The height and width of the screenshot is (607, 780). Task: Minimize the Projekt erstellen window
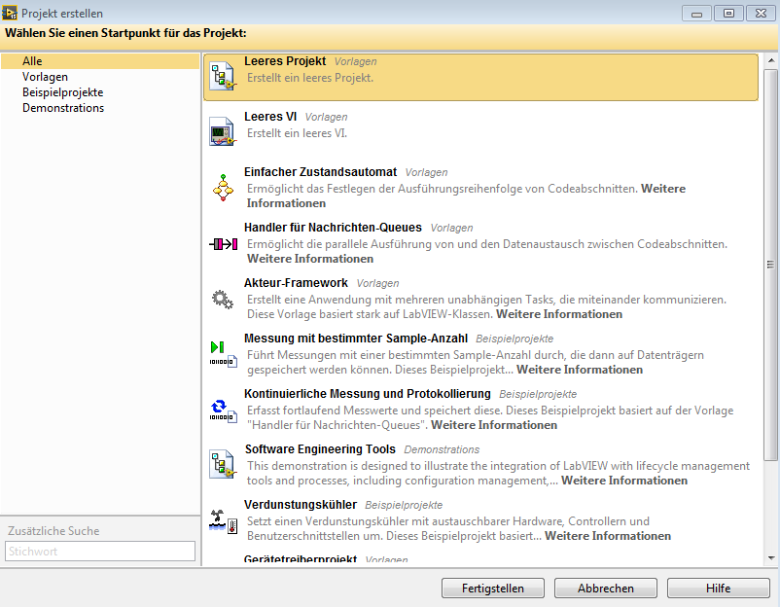click(697, 14)
